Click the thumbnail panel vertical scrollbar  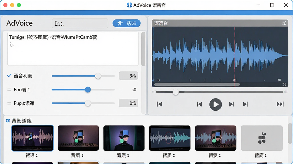(x=290, y=133)
